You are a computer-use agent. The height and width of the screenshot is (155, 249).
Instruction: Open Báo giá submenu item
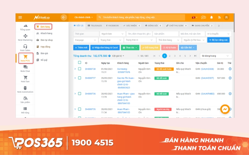click(42, 53)
